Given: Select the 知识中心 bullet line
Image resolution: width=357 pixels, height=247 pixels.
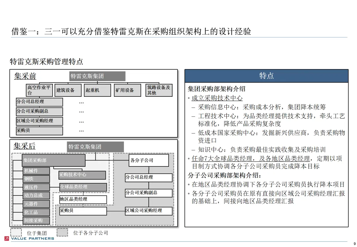Looking at the screenshot, I should pos(262,150).
